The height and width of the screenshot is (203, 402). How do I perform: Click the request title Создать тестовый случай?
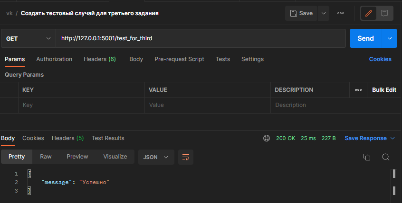click(89, 13)
